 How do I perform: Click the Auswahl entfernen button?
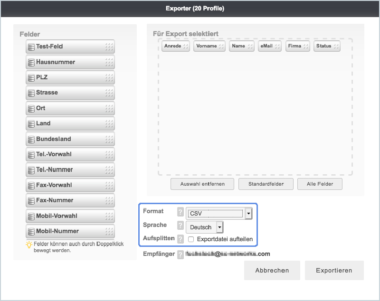[202, 184]
